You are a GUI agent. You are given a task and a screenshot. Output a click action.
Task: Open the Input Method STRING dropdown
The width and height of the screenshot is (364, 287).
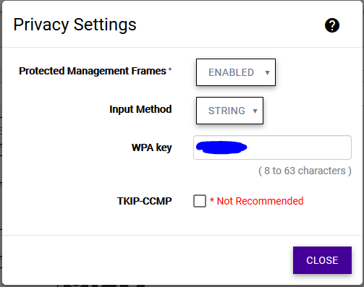click(229, 111)
